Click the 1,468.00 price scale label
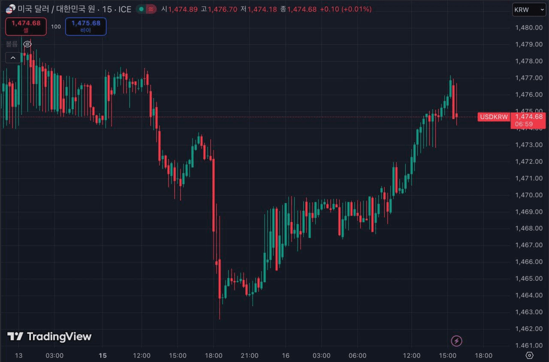The height and width of the screenshot is (362, 549). click(x=528, y=228)
